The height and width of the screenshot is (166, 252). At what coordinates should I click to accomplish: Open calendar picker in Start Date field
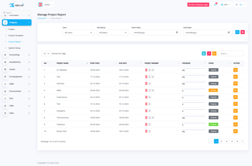(177, 32)
